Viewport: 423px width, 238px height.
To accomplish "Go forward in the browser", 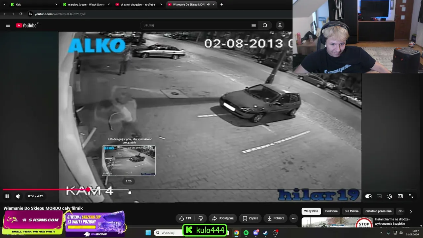I will click(13, 14).
